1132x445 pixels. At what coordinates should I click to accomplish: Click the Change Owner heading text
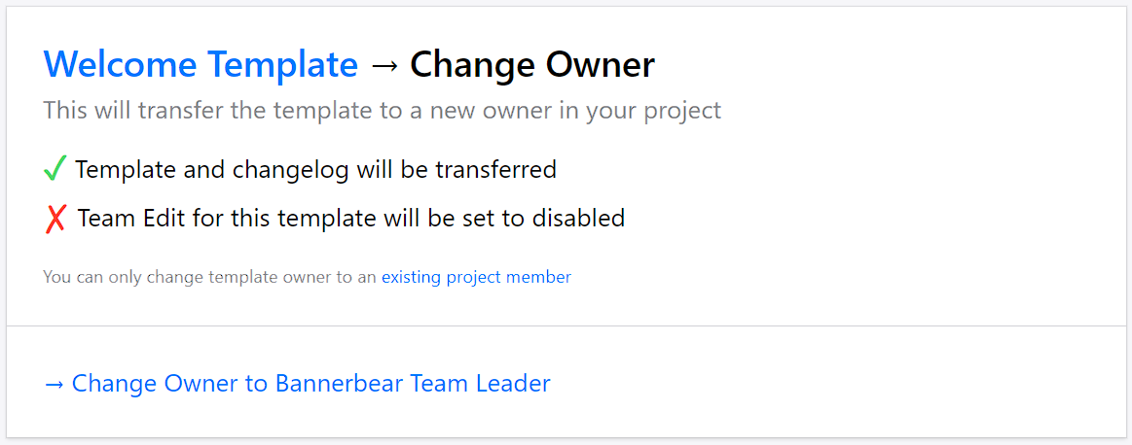click(532, 65)
